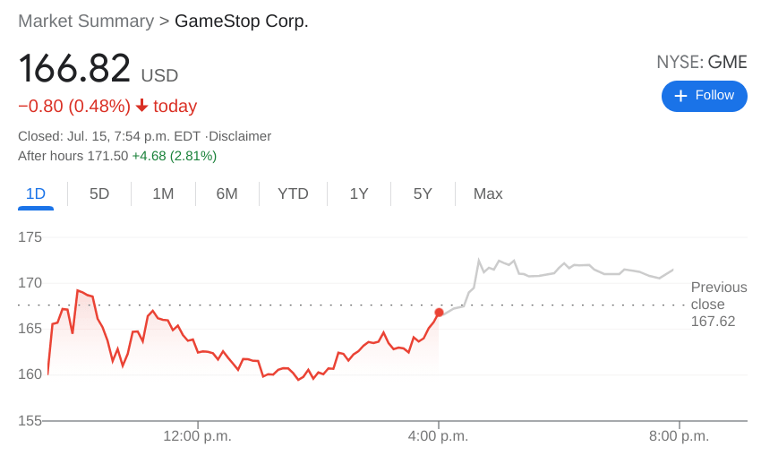Switch chart to 1Y view

pyautogui.click(x=359, y=193)
